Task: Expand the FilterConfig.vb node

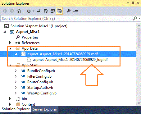Action: (16, 76)
